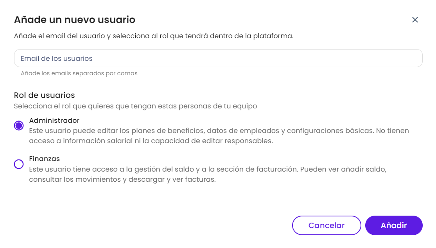
Task: Click the 'Email de los usuarios' placeholder text
Action: [57, 58]
